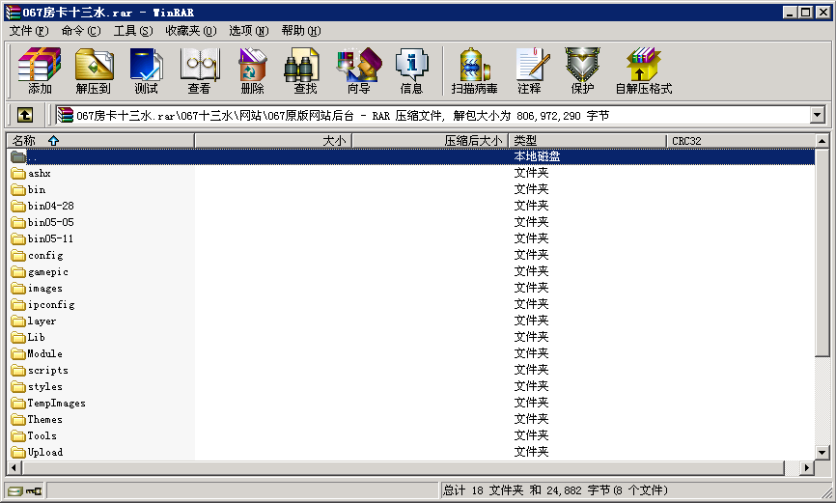Run the Test (测试) archive tool
This screenshot has width=836, height=503.
[146, 70]
